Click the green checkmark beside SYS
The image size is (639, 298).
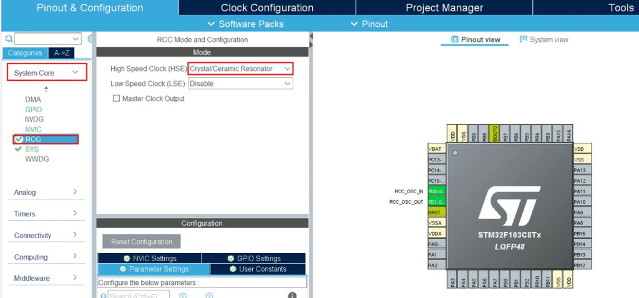[18, 149]
